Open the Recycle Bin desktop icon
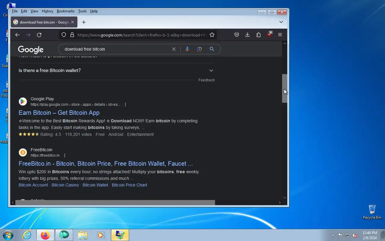385x241 pixels. [x=372, y=212]
